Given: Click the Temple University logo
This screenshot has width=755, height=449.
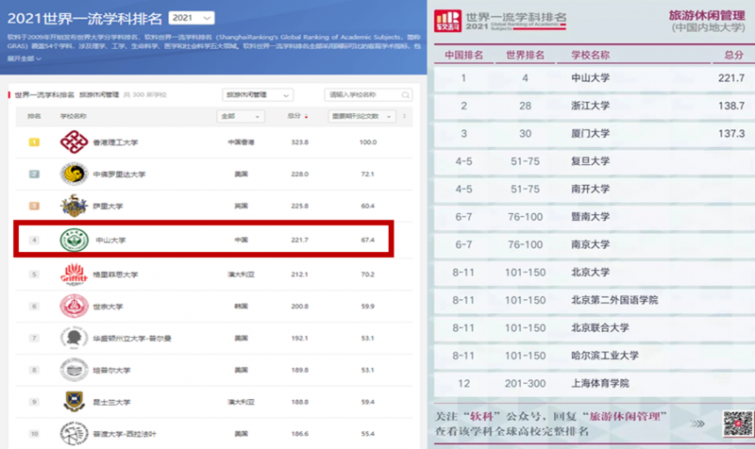Looking at the screenshot, I should point(74,370).
